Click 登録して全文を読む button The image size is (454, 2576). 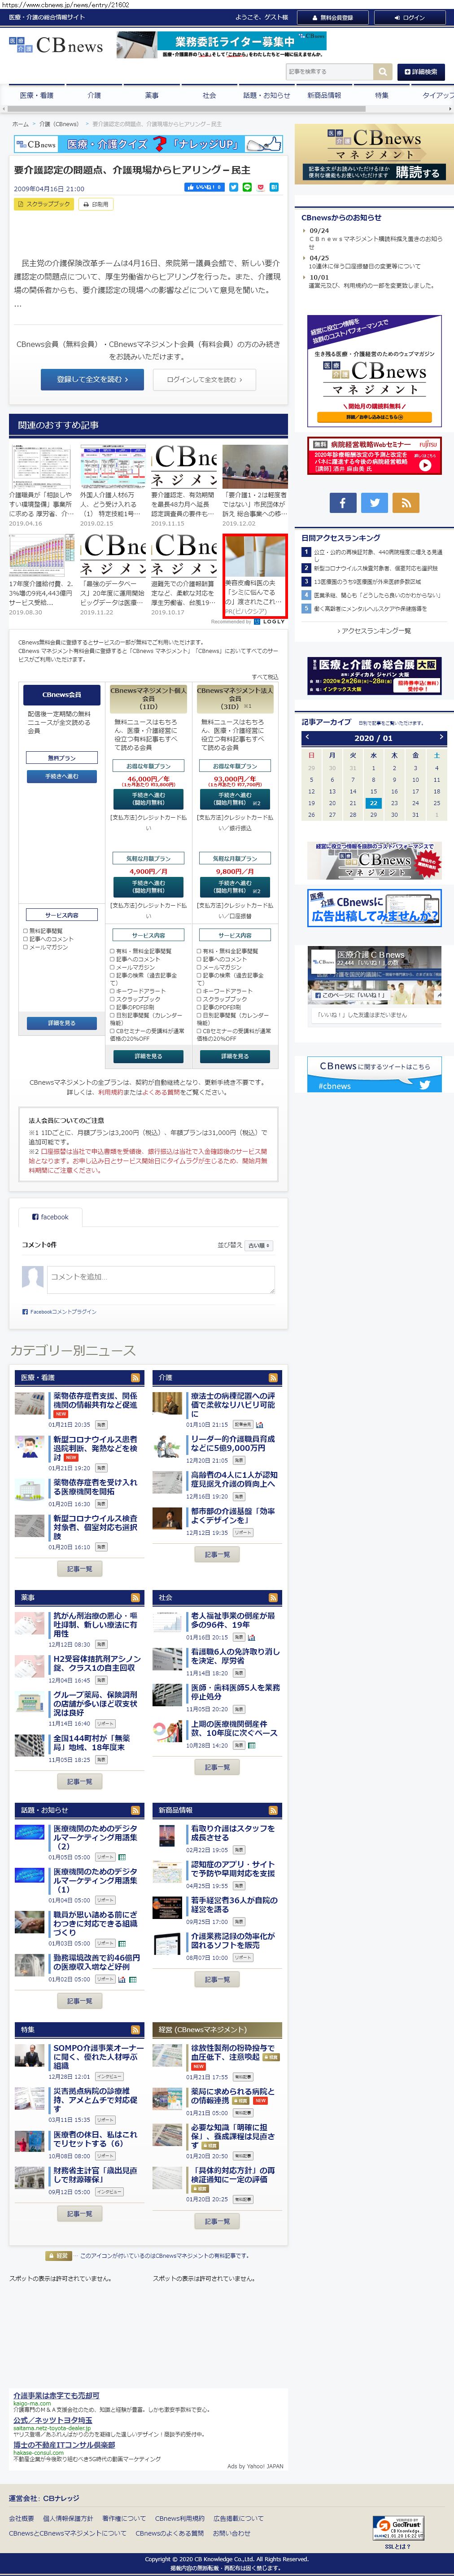click(x=91, y=379)
